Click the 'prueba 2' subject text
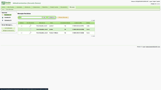The height and width of the screenshot is (90, 161). click(x=51, y=26)
